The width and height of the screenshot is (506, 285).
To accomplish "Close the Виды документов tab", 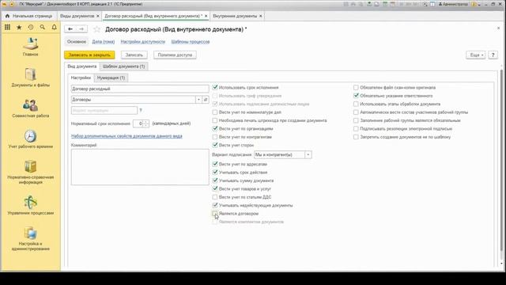I will pos(98,16).
